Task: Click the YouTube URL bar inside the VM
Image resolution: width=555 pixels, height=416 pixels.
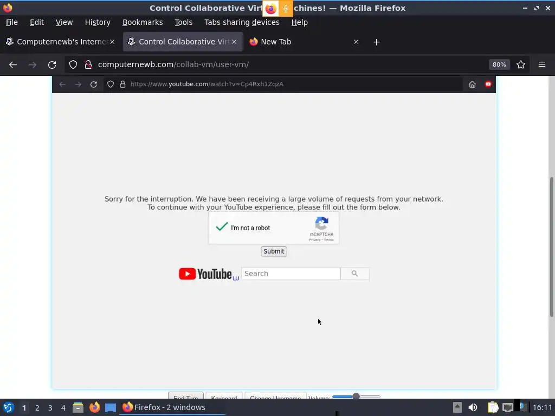Action: click(283, 84)
